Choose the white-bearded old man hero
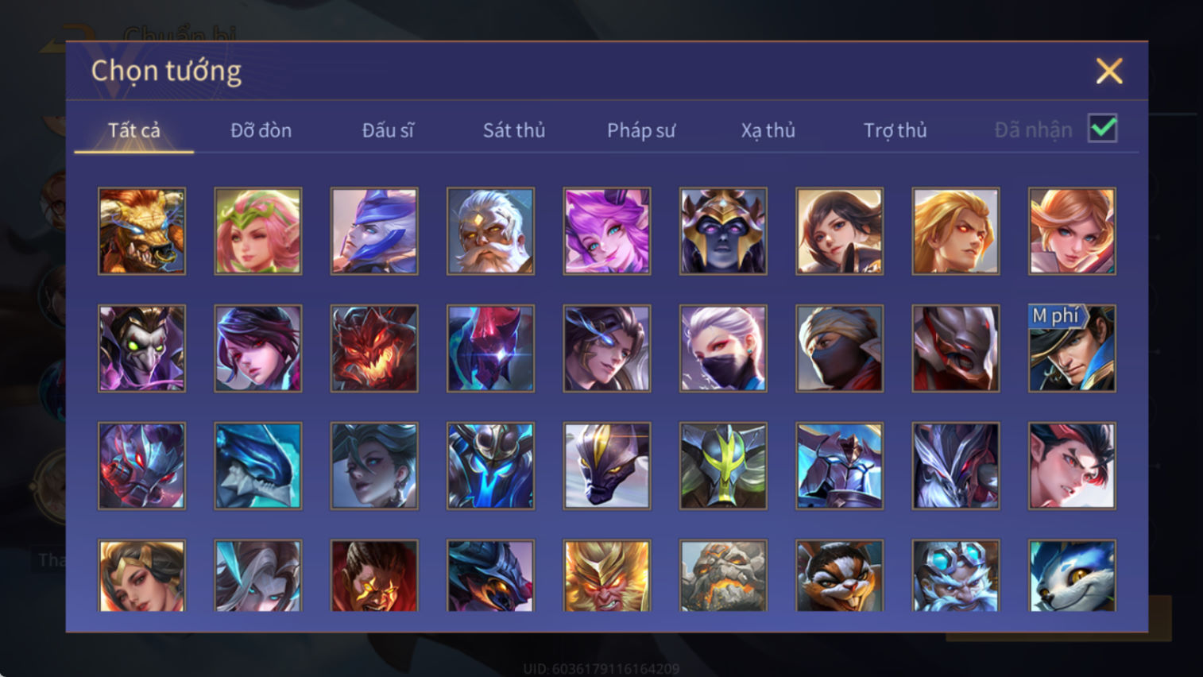The image size is (1203, 677). (490, 231)
